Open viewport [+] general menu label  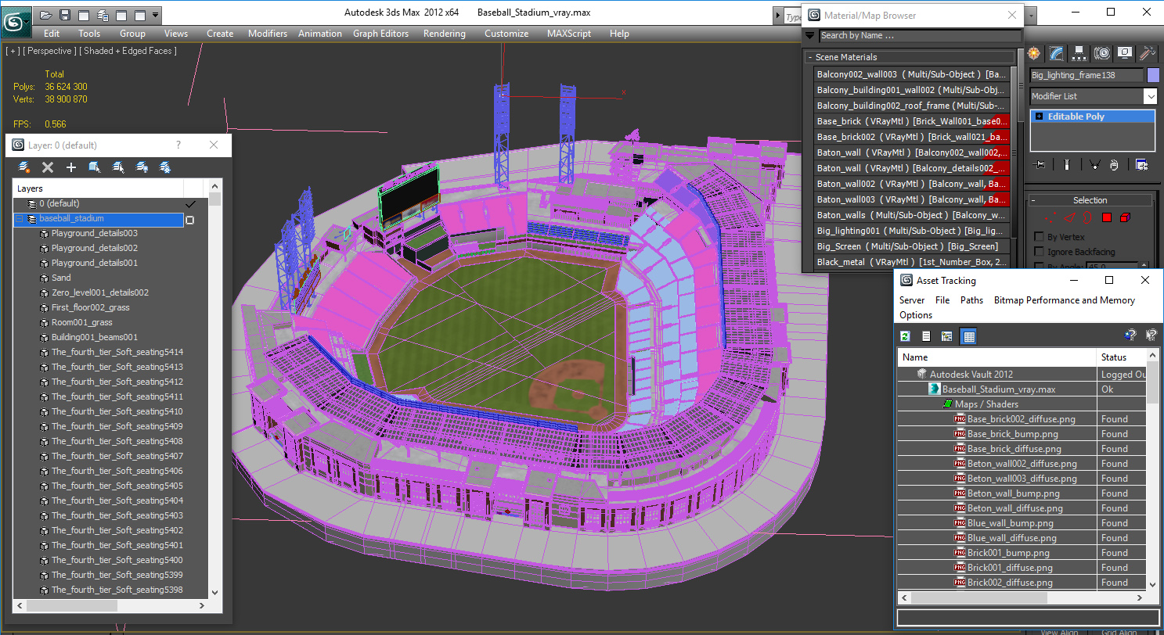12,51
